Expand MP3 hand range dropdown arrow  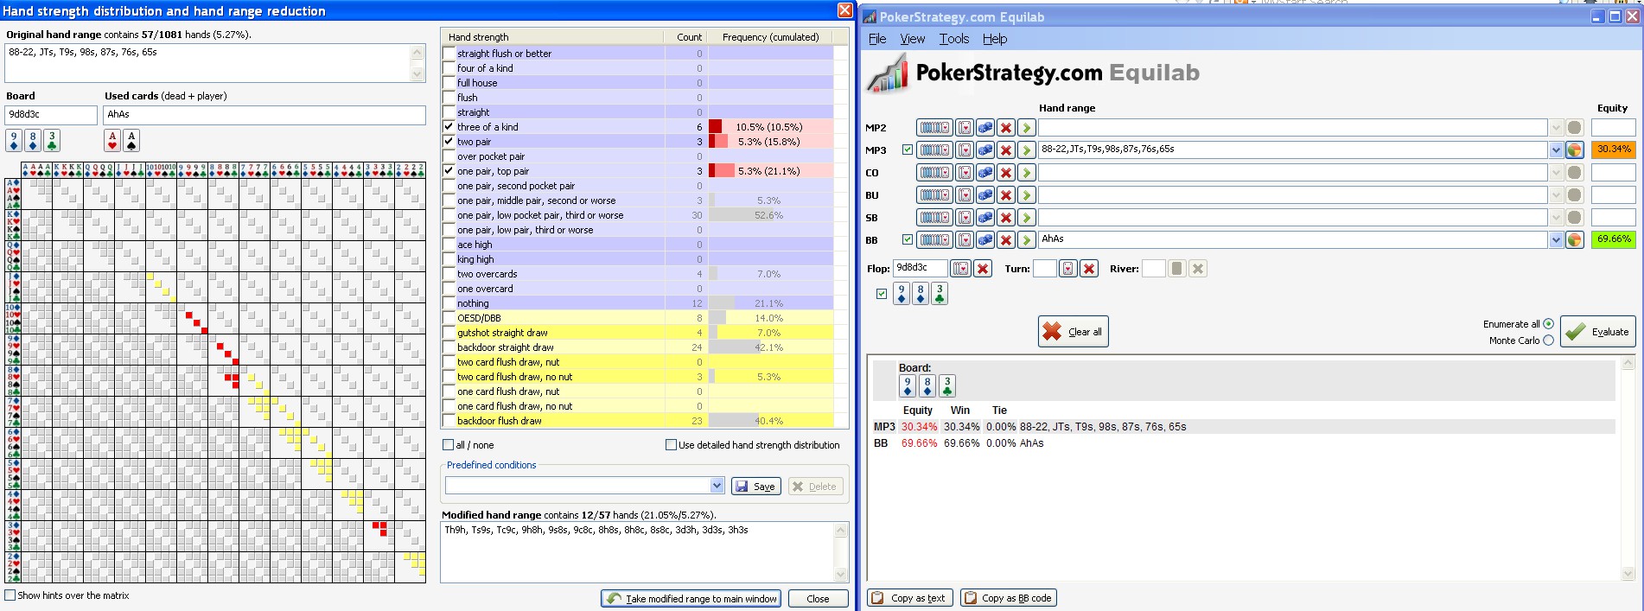coord(1556,150)
